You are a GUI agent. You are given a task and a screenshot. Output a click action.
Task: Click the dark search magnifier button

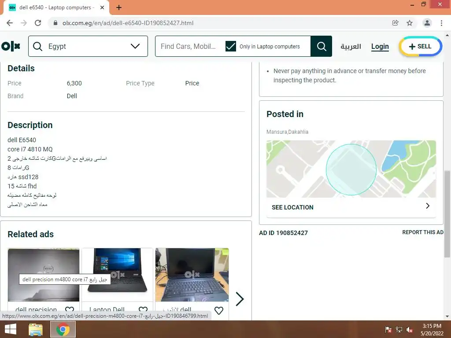321,46
